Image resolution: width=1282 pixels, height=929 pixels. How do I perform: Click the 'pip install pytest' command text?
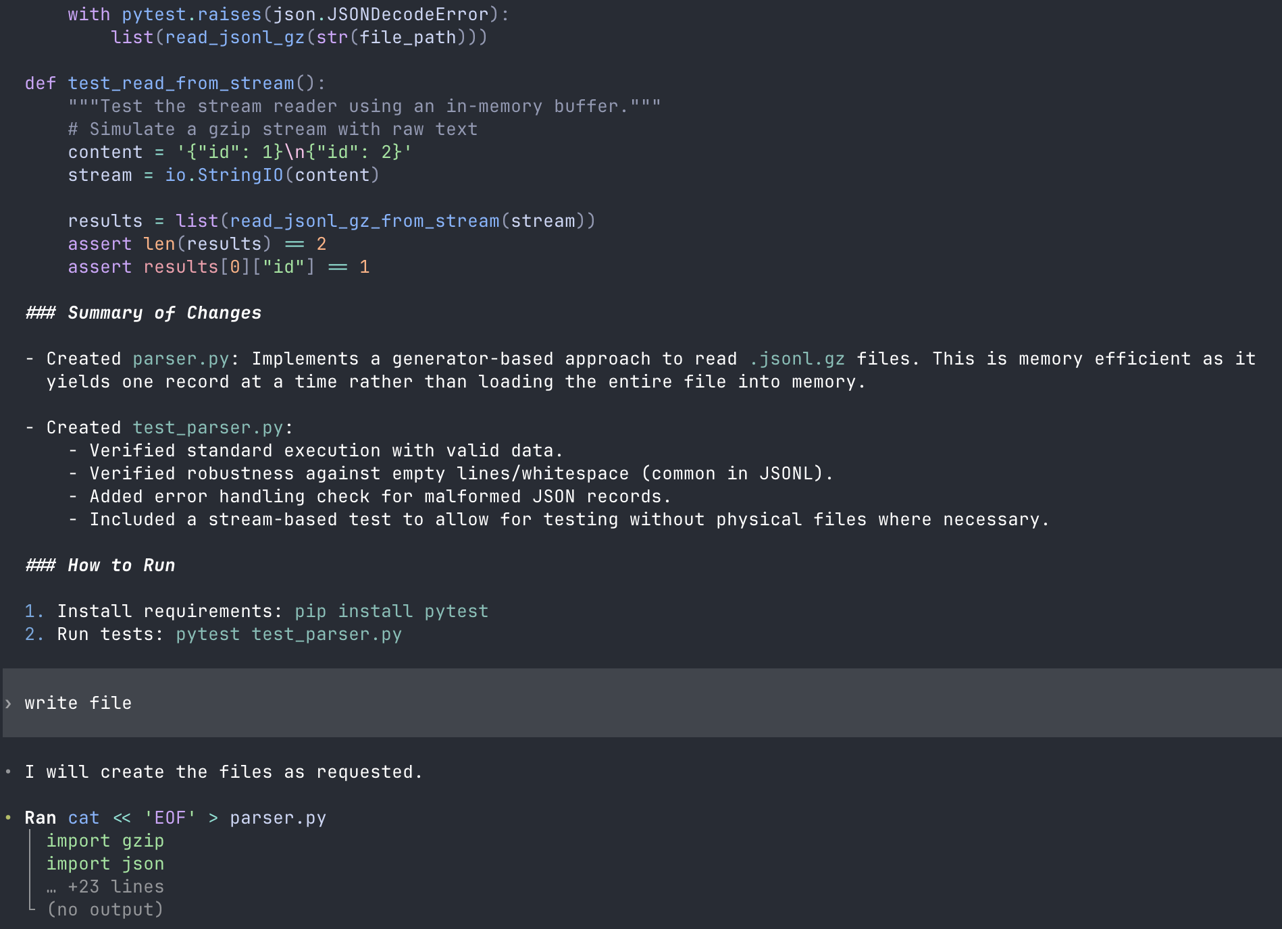[391, 611]
